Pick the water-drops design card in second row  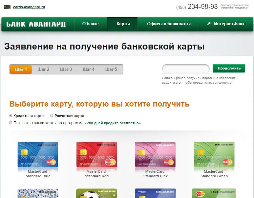tap(38, 193)
